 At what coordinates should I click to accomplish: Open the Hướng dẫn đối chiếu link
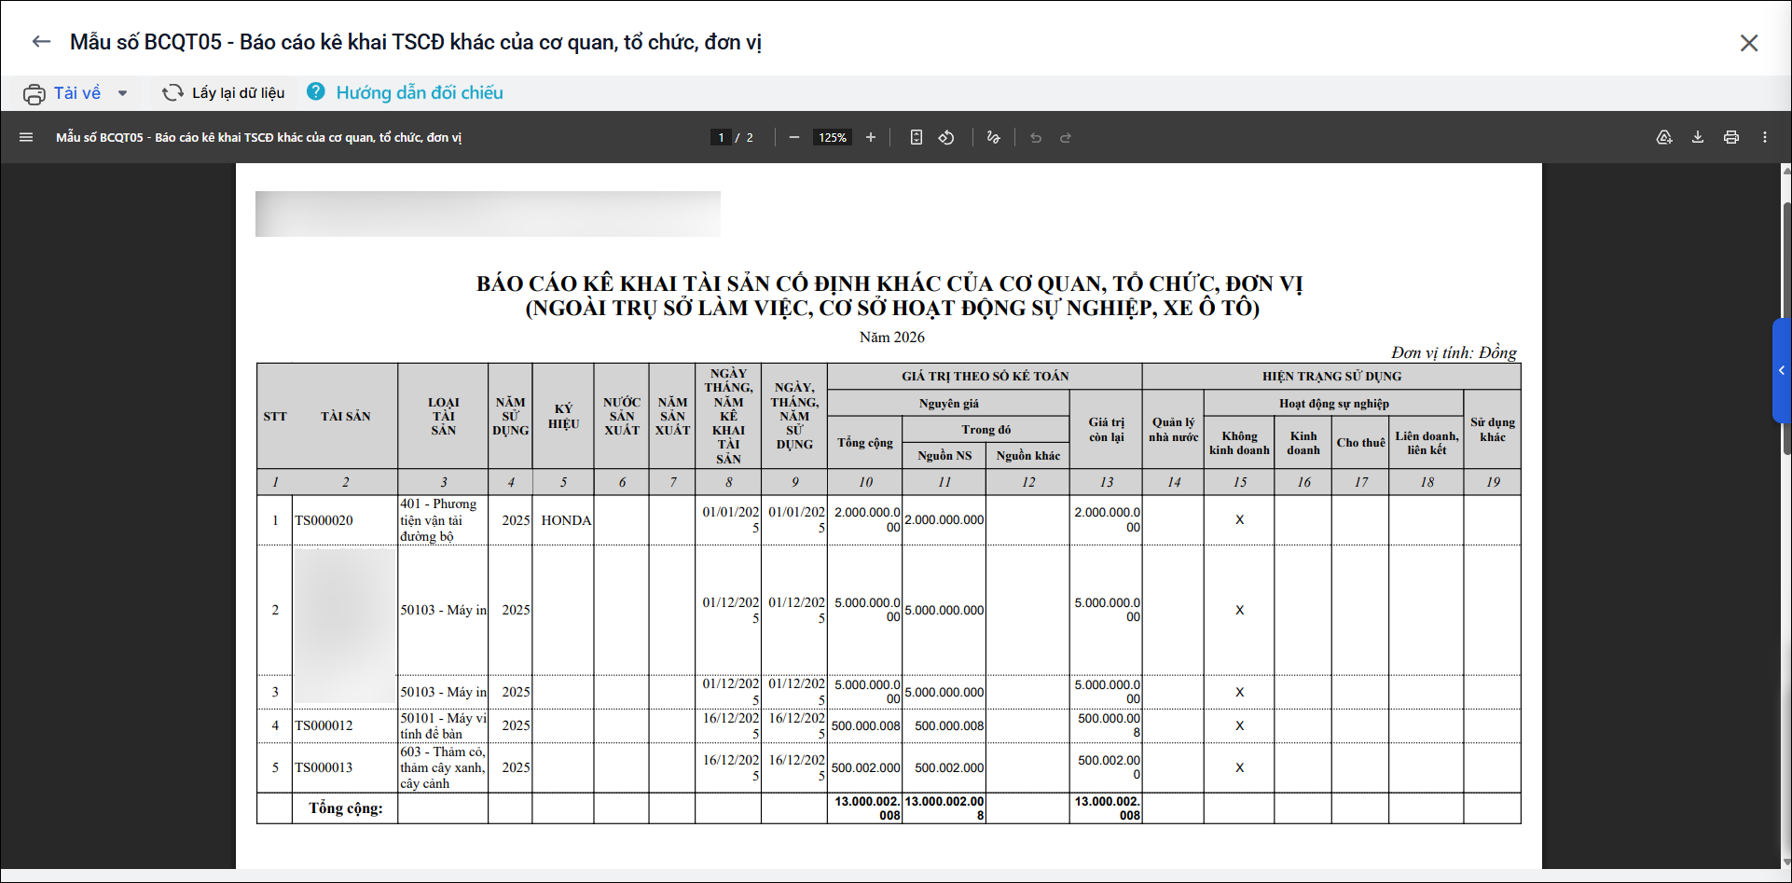(420, 93)
